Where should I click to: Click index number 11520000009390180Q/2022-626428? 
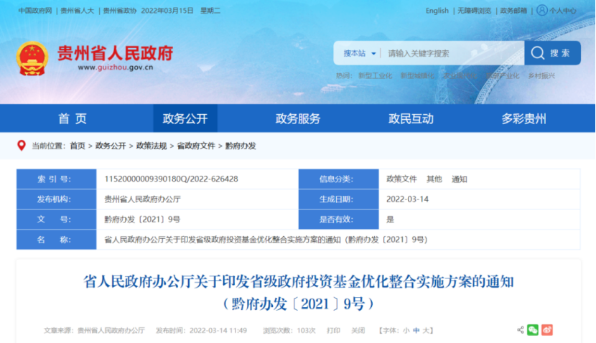171,179
